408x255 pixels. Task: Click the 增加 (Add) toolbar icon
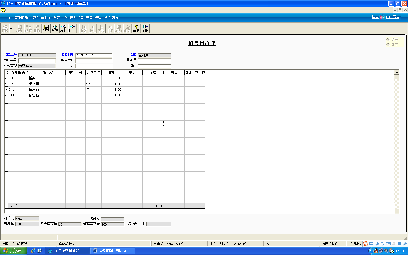click(20, 28)
